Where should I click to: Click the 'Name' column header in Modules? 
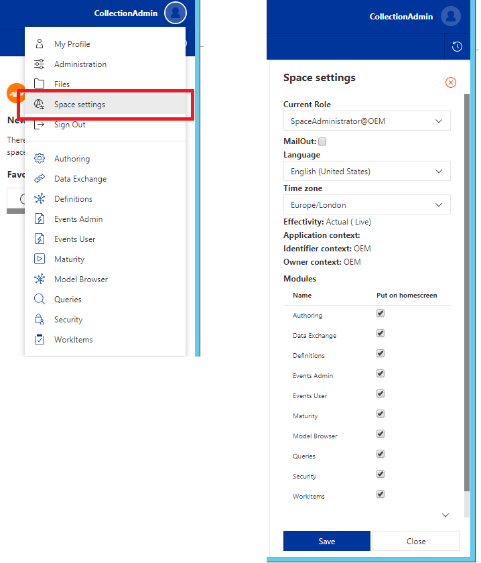pos(302,295)
